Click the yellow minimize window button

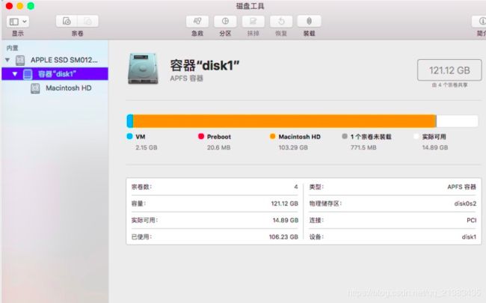[20, 6]
